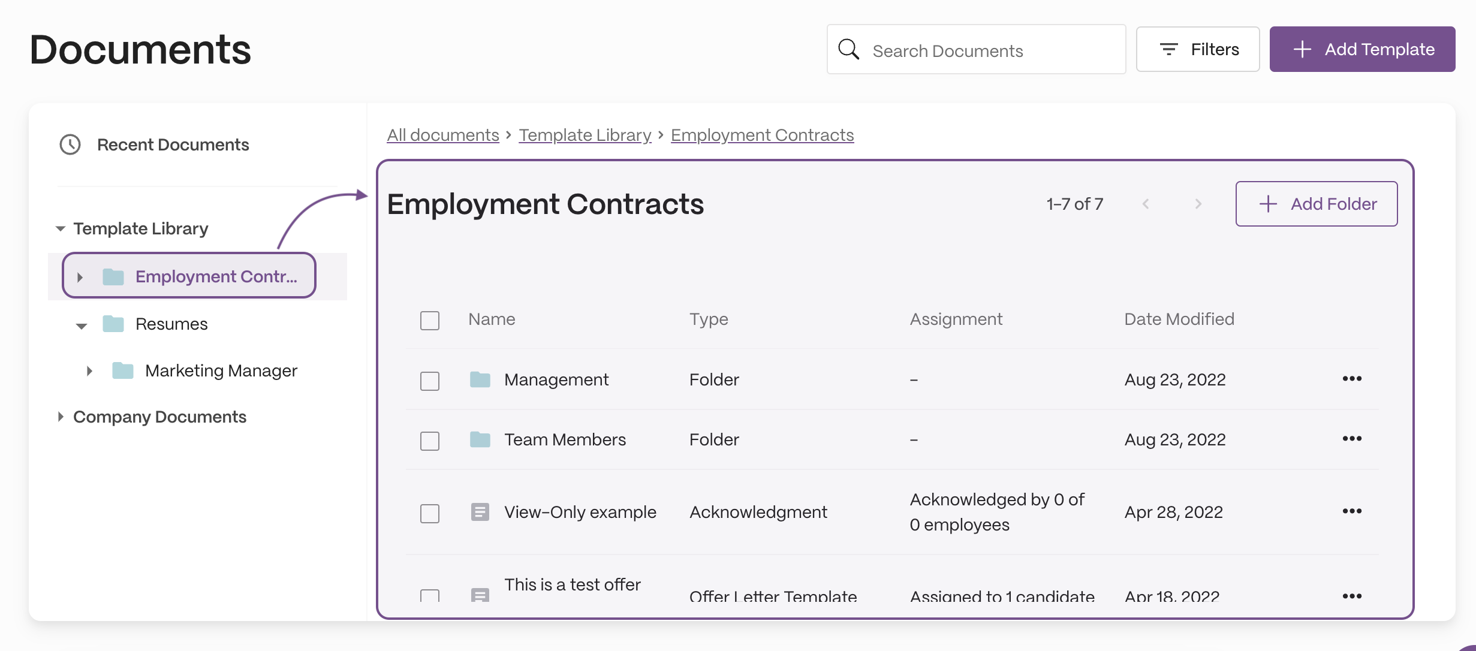Viewport: 1476px width, 651px height.
Task: Select the Team Members row checkbox
Action: [x=430, y=441]
